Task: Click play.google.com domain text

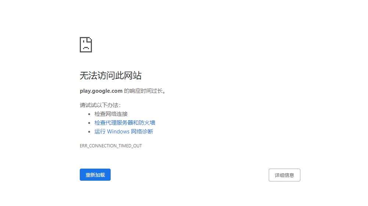Action: (x=101, y=91)
